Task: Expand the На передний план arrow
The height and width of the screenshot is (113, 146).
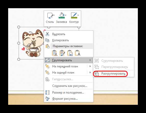Action: (90, 66)
